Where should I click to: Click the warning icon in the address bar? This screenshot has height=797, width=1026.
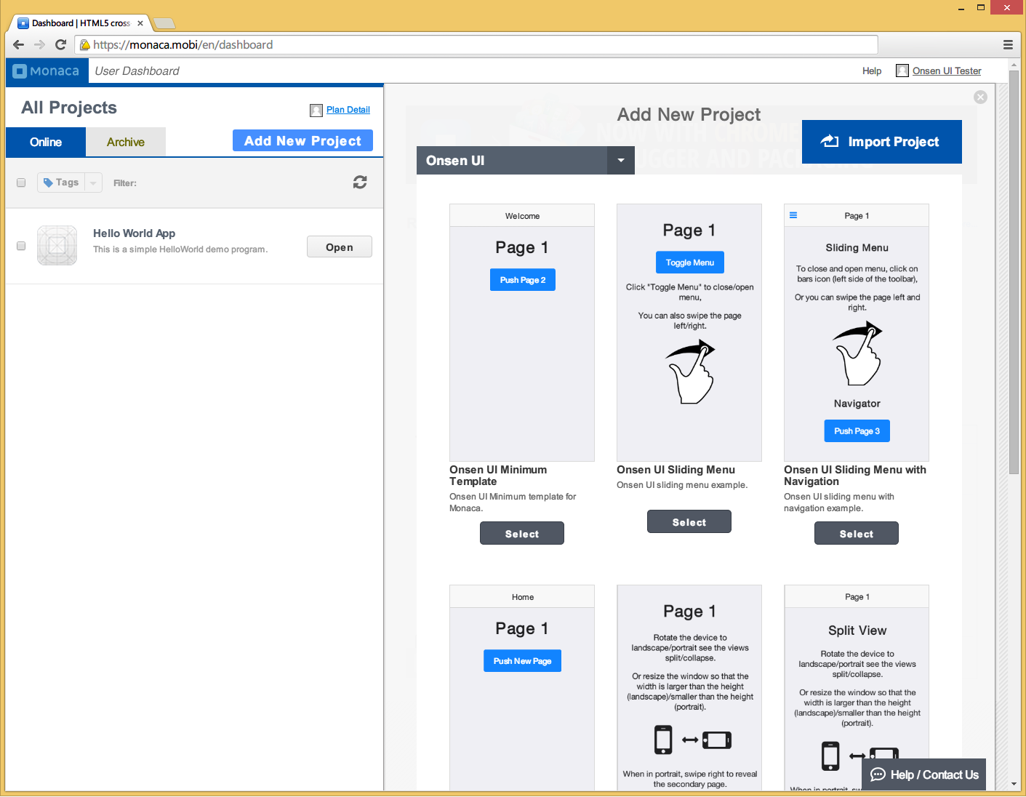85,44
